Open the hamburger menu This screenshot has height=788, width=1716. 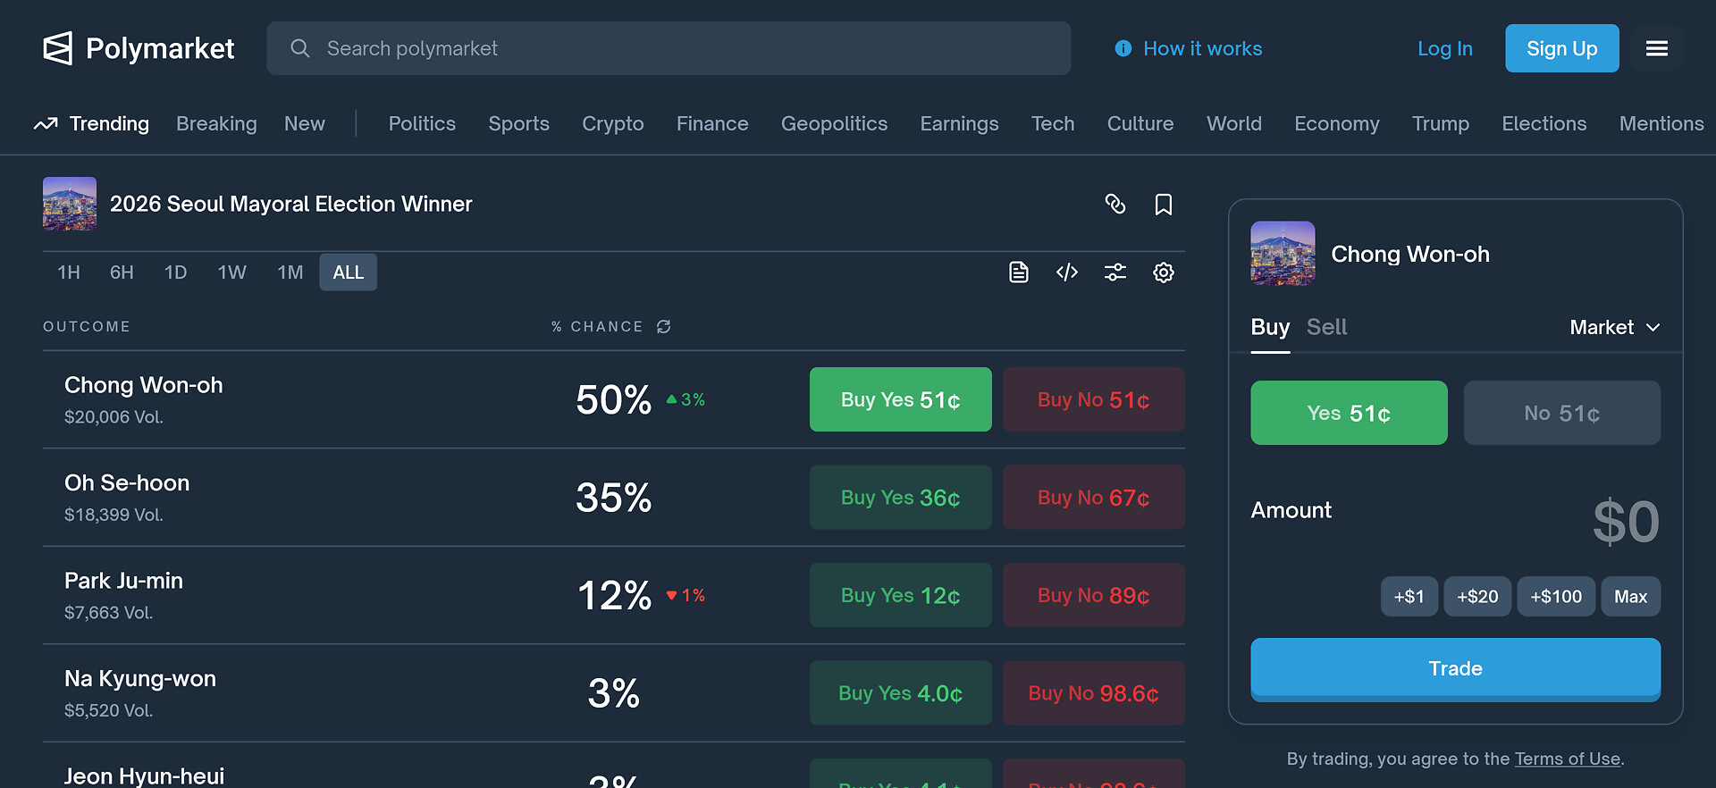(1657, 48)
